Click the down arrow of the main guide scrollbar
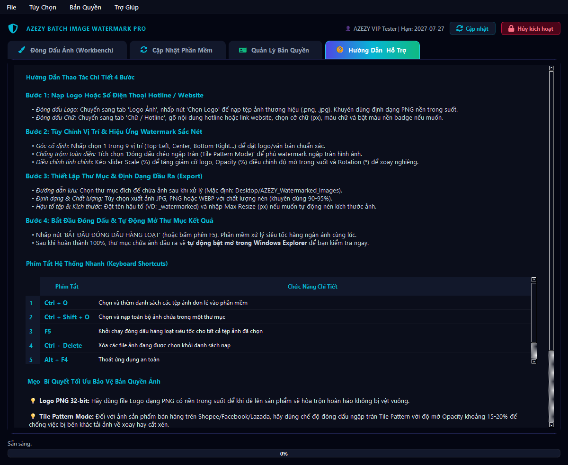 pyautogui.click(x=551, y=425)
